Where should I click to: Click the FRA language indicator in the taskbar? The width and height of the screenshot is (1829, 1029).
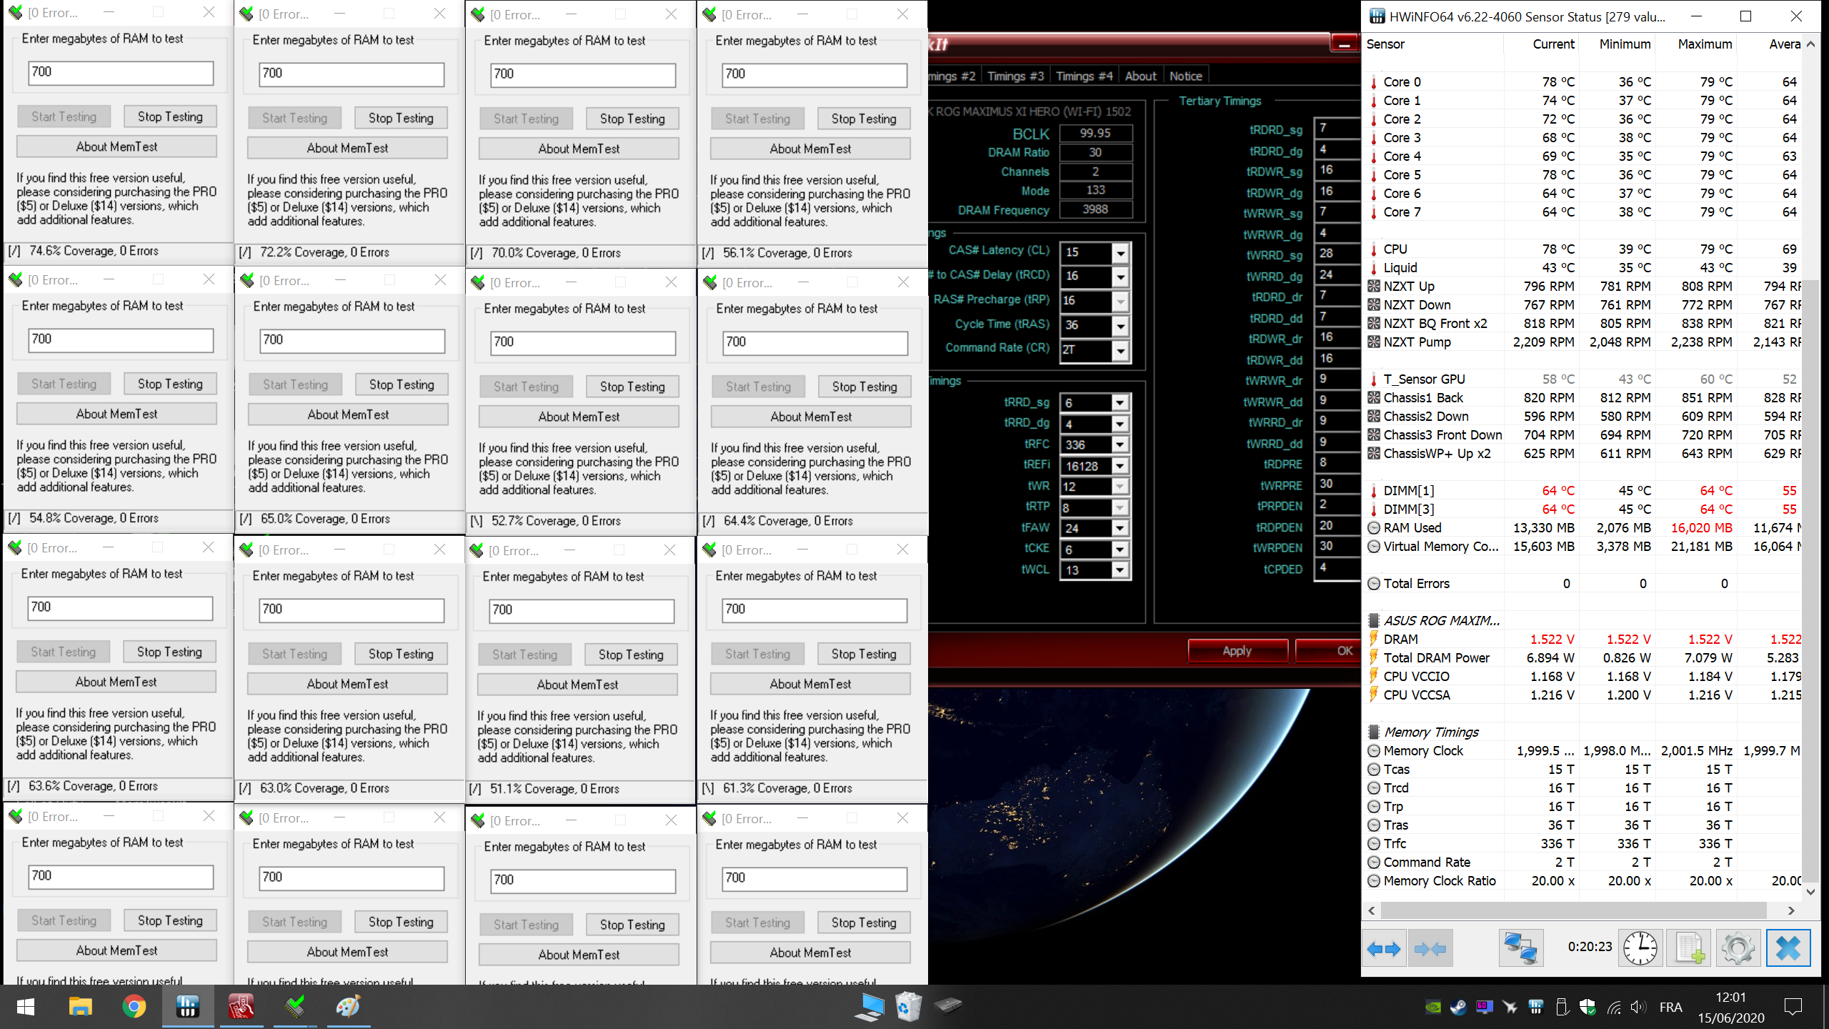click(x=1670, y=1008)
